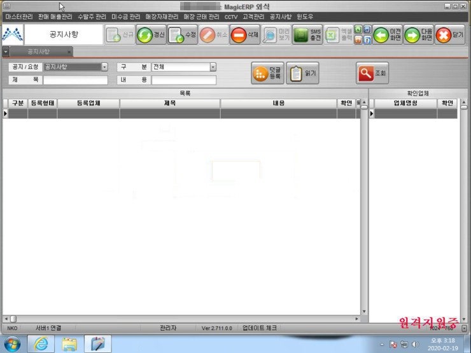Open File Explorer from the taskbar
Screen dimensions: 471x353
[69, 344]
